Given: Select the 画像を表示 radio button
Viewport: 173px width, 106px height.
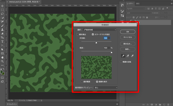Looking at the screenshot, I should click(x=97, y=82).
